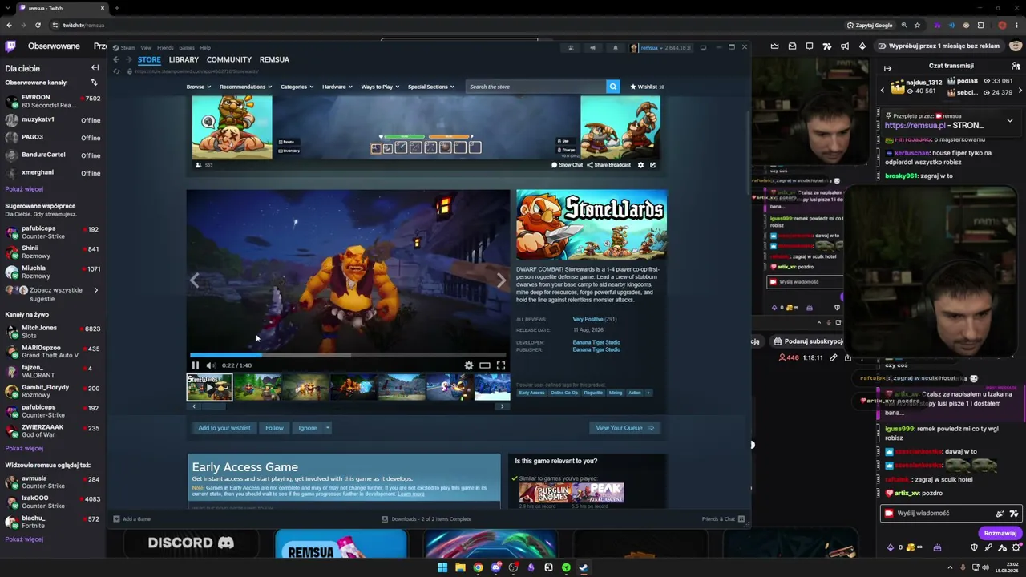1026x577 pixels.
Task: Open Windows Start menu on the taskbar
Action: pyautogui.click(x=442, y=567)
